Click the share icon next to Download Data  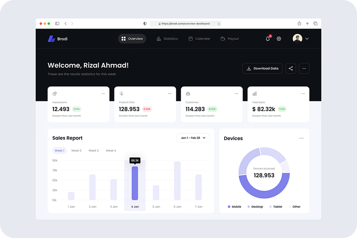(x=291, y=68)
